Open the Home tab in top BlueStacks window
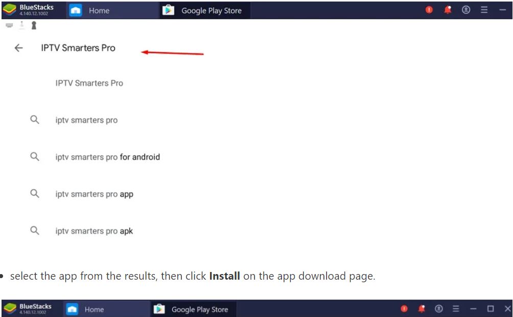 click(x=112, y=10)
